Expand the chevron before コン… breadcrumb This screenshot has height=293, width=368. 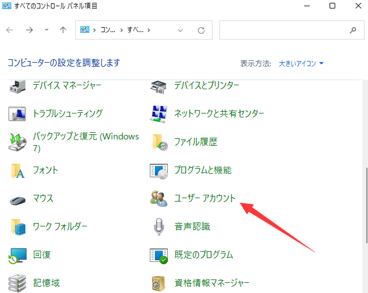[x=94, y=30]
